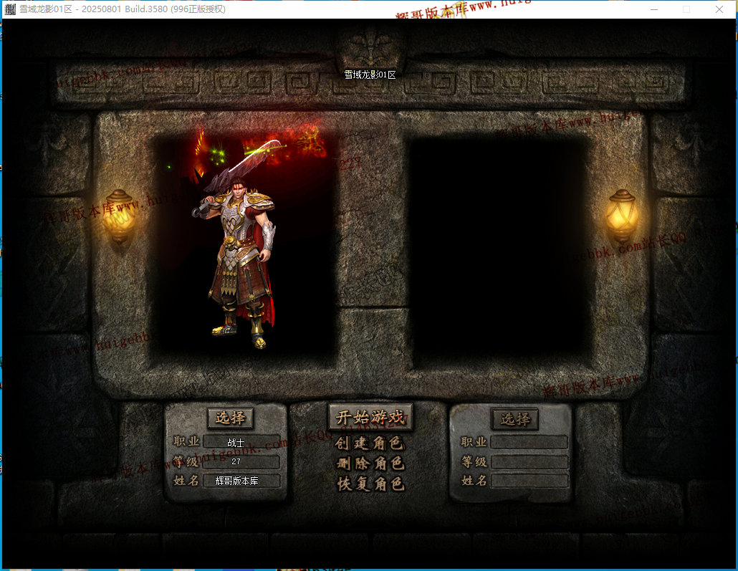Click the 职业 field showing 战士

click(241, 442)
